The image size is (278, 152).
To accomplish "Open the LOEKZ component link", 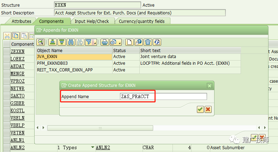I will pyautogui.click(x=18, y=59).
